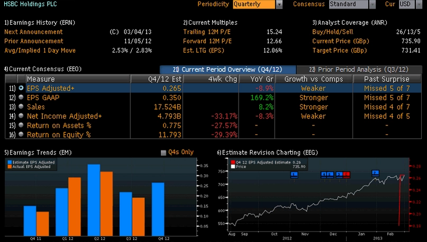Click the white Price legend swatch
The height and width of the screenshot is (242, 427).
point(233,167)
